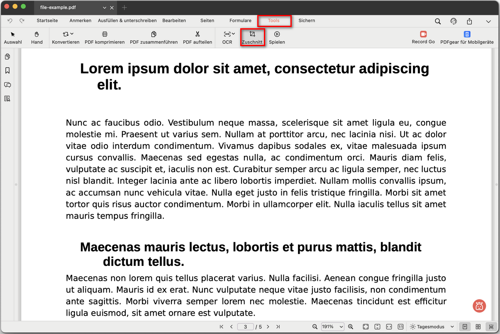Toggle continuous scrolling view

(491, 327)
